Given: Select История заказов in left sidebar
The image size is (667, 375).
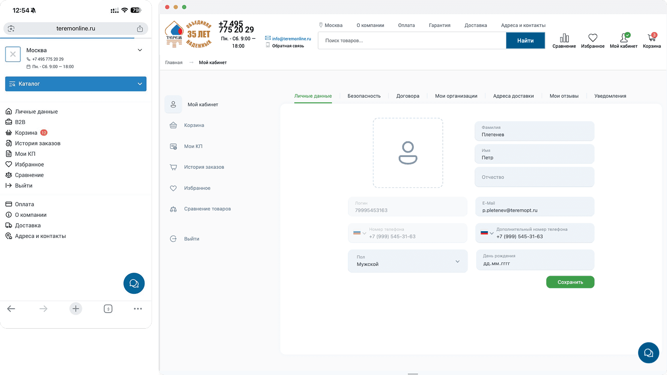Looking at the screenshot, I should 204,167.
